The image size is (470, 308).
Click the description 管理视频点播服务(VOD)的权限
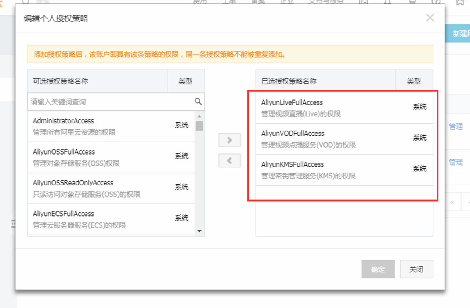[308, 145]
